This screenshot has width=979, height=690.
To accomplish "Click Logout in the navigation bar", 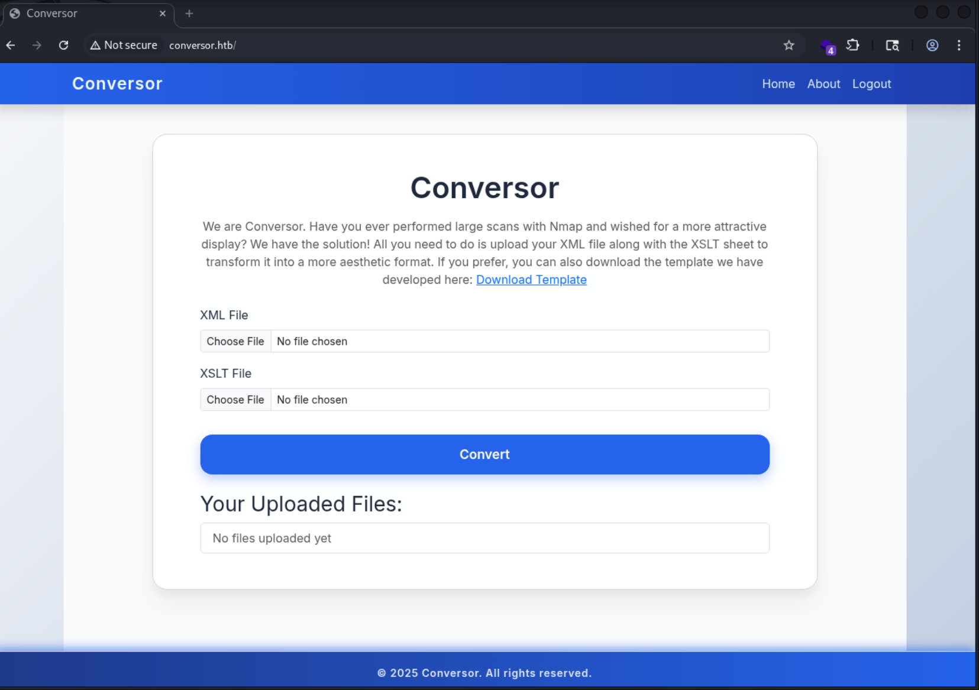I will coord(871,84).
